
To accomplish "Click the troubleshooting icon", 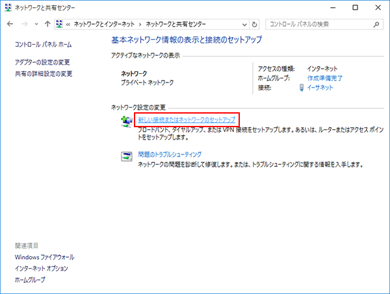I will (126, 156).
